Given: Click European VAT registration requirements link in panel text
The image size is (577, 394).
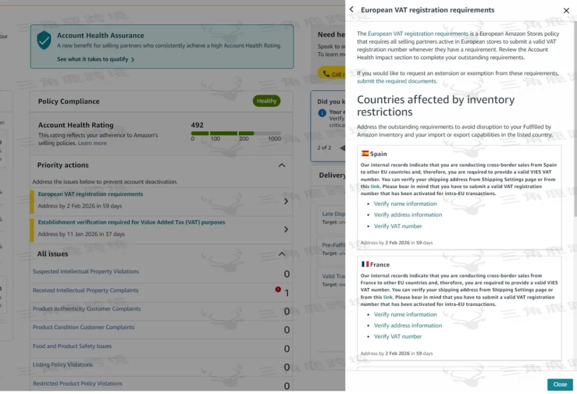Looking at the screenshot, I should pos(418,34).
